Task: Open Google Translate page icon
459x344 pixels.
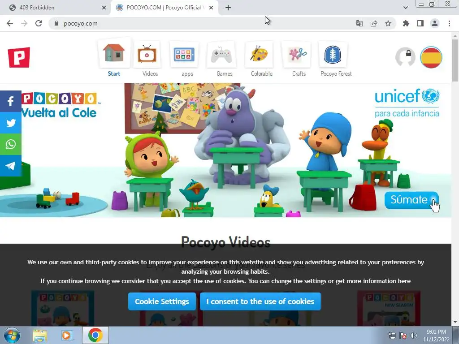Action: point(359,23)
